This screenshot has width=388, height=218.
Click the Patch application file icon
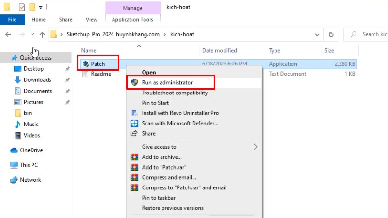pos(85,64)
